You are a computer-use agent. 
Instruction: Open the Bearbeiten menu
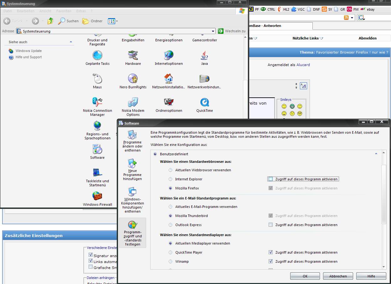pos(26,11)
